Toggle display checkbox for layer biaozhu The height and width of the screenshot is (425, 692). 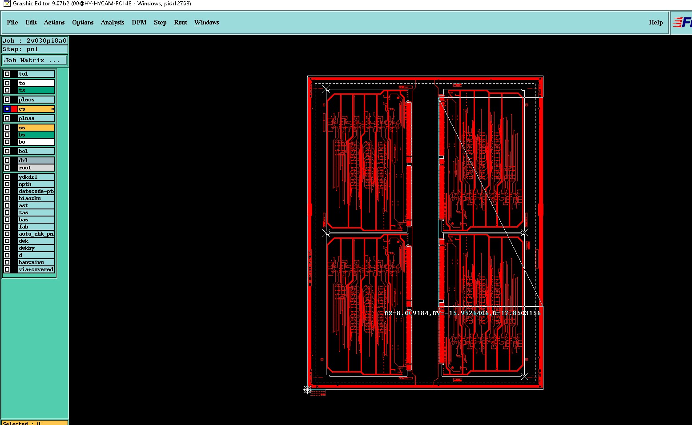[x=7, y=198]
